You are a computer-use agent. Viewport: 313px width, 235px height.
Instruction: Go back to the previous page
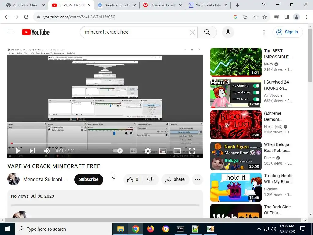[7, 17]
